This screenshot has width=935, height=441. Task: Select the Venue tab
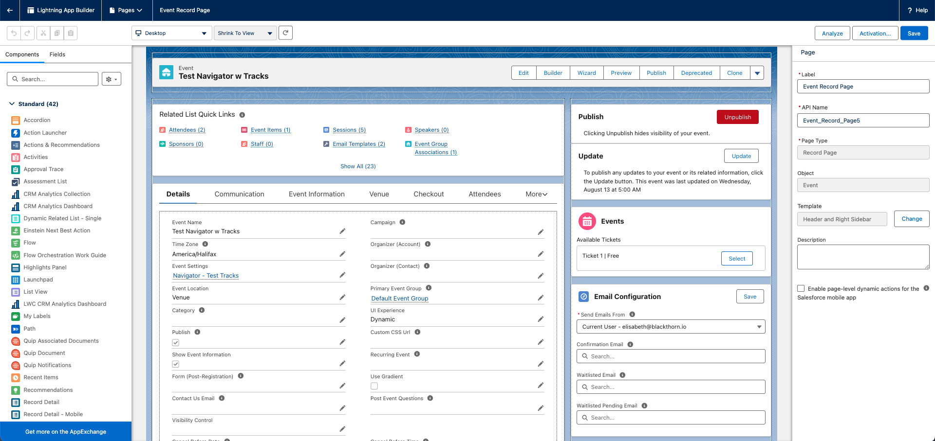click(379, 194)
